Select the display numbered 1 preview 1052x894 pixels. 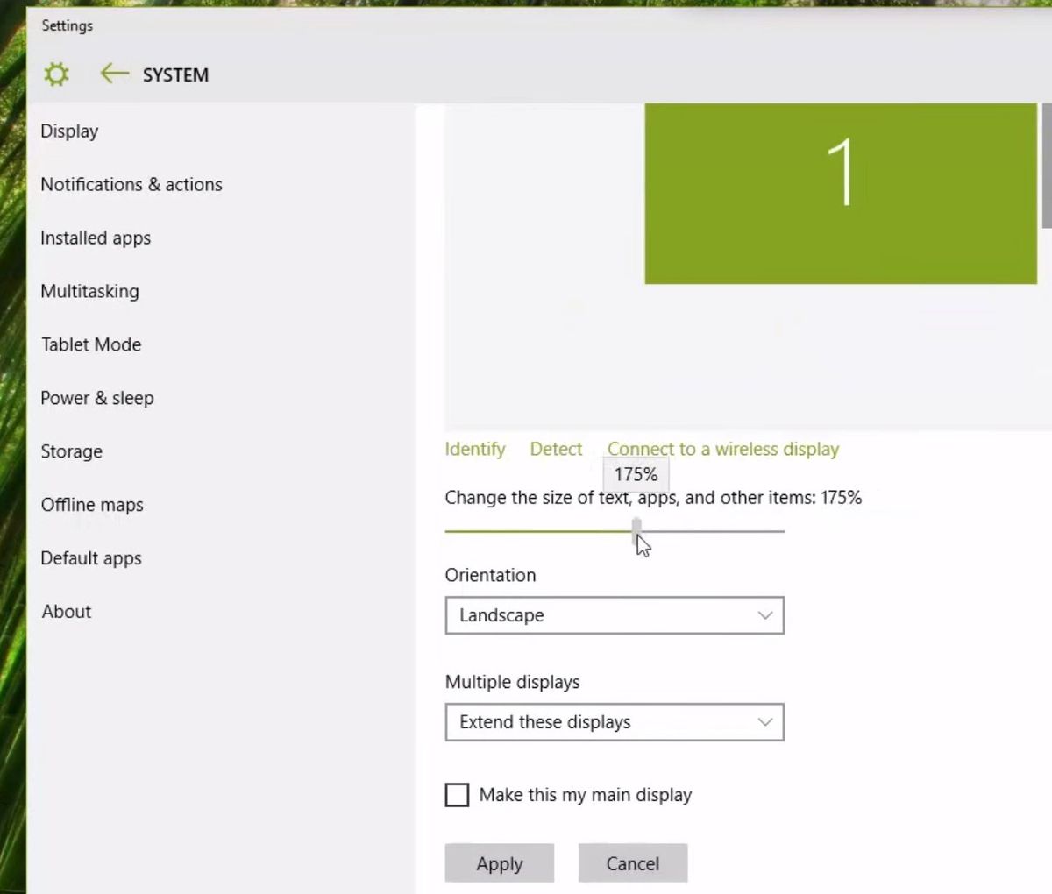(839, 193)
